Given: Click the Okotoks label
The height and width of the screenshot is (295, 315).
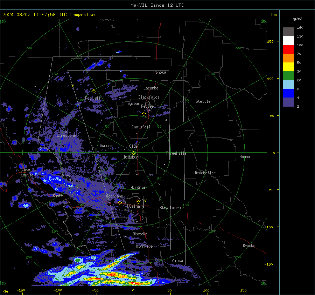Looking at the screenshot, I should (x=140, y=234).
